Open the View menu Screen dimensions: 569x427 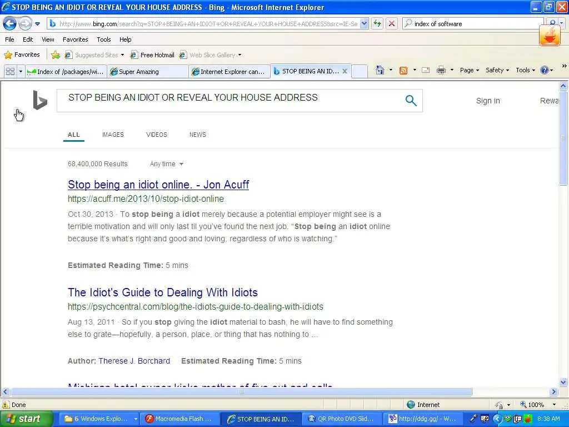48,39
